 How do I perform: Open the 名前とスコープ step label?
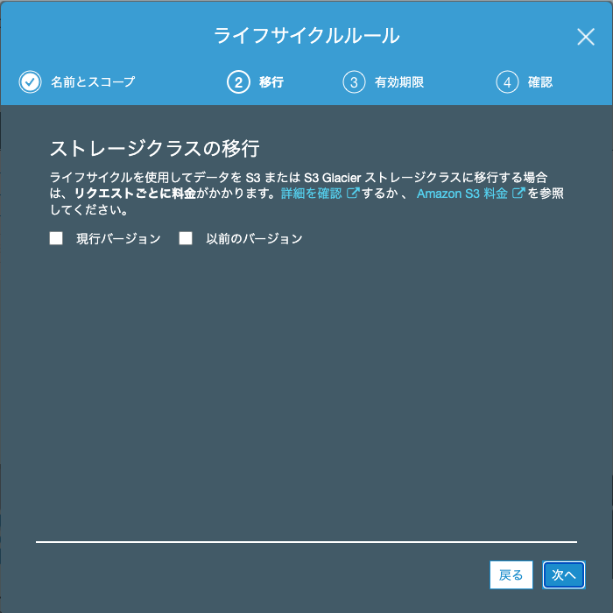click(93, 81)
